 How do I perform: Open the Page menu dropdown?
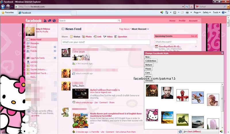[x=197, y=12]
